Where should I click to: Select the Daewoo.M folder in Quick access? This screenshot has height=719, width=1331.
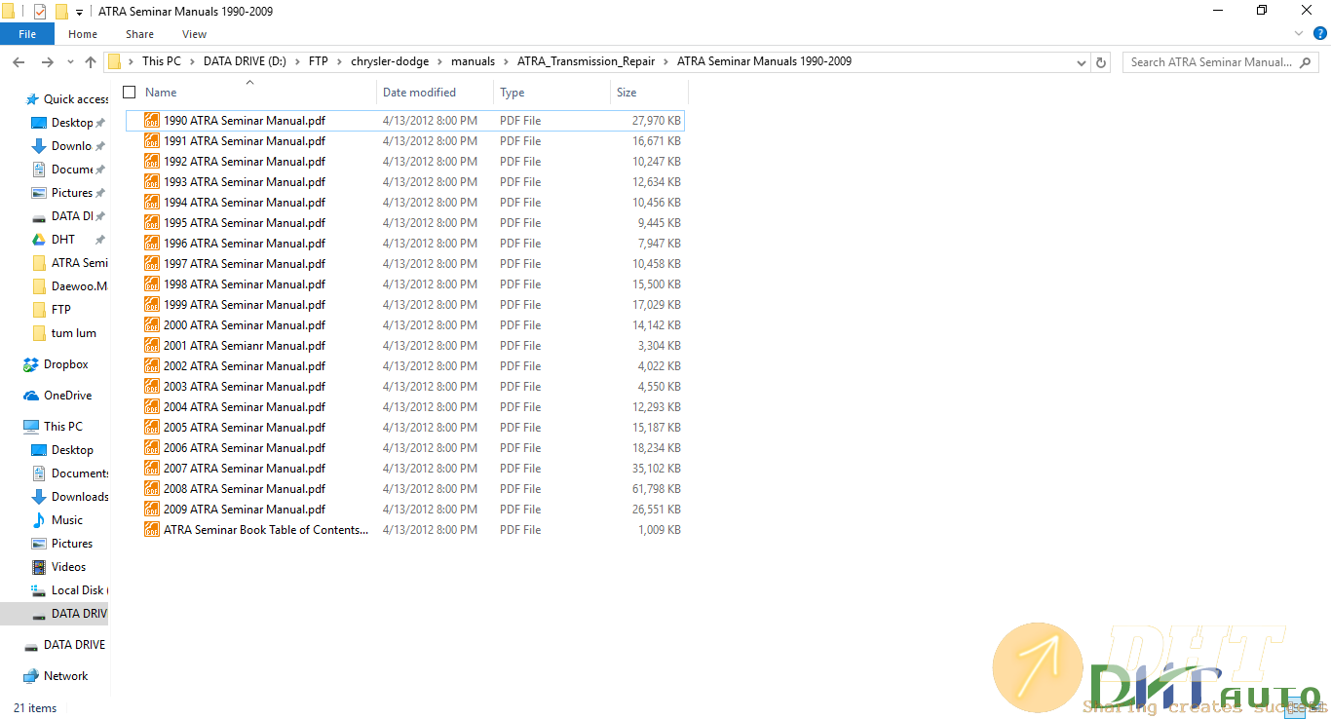coord(70,286)
